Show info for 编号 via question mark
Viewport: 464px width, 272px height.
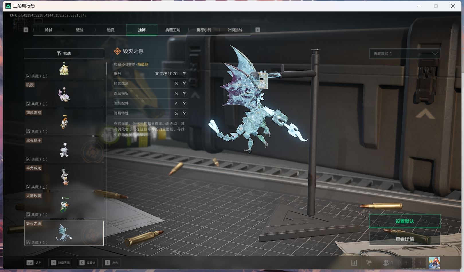point(184,74)
